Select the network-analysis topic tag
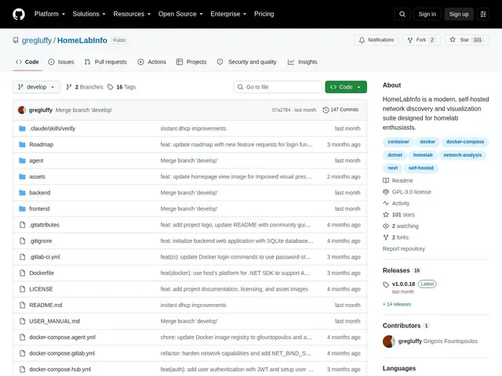502x376 pixels. point(462,155)
